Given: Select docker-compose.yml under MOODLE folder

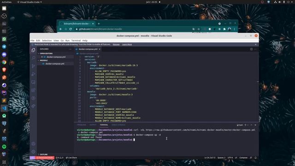Looking at the screenshot, I should 55,64.
